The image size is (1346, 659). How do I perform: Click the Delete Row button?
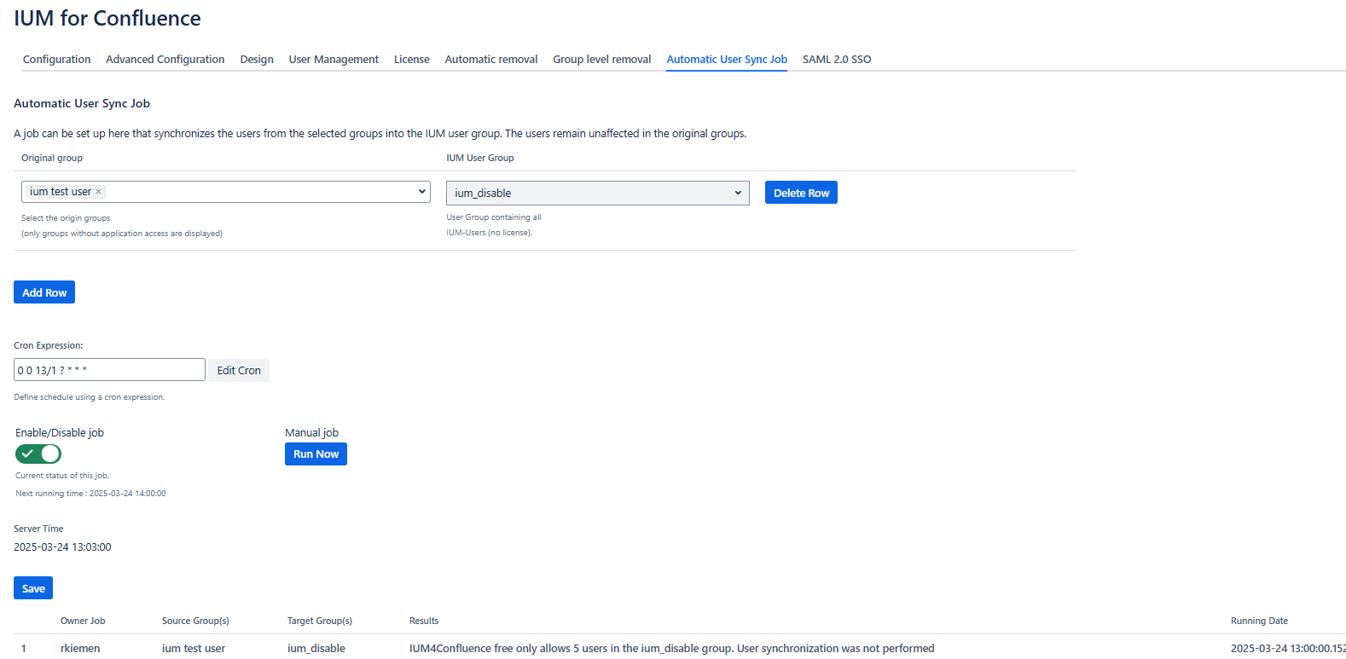point(800,193)
